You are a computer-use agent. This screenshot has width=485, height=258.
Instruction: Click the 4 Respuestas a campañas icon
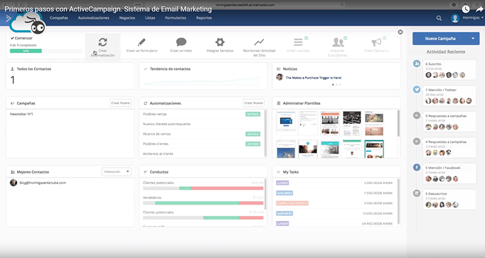[416, 142]
